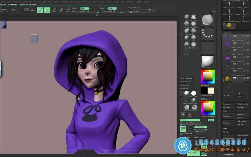Expand the Project section
This screenshot has height=157, width=251.
coord(226,146)
